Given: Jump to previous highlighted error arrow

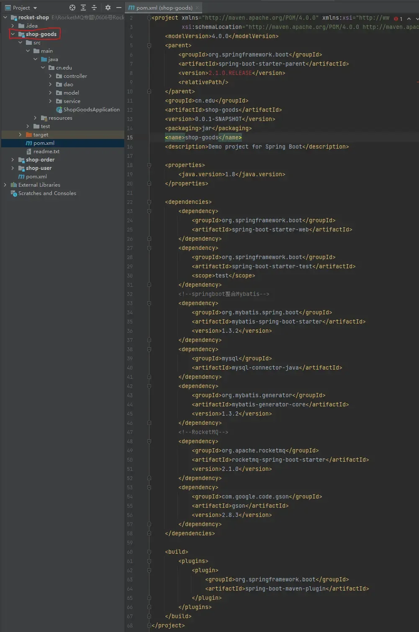Looking at the screenshot, I should [x=409, y=19].
